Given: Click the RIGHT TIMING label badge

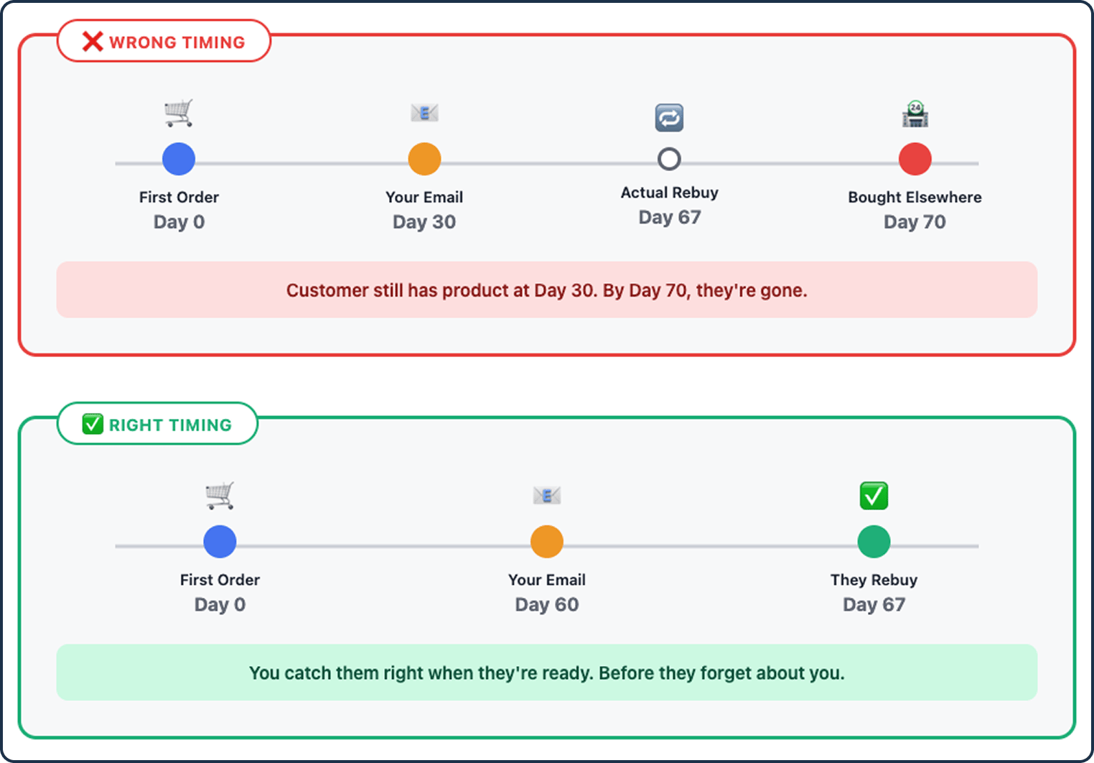Looking at the screenshot, I should (x=158, y=424).
